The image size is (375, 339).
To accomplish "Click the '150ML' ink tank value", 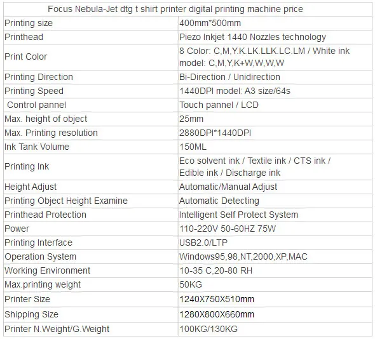I will point(193,147).
